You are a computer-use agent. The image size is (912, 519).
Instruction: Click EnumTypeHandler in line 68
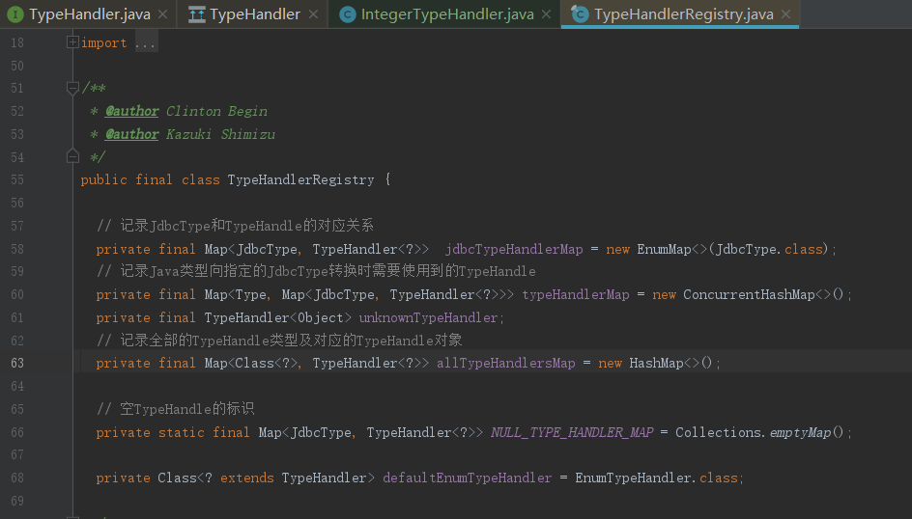pyautogui.click(x=633, y=478)
